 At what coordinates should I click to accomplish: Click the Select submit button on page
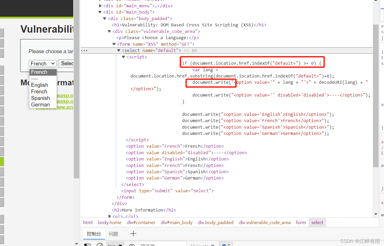[66, 63]
